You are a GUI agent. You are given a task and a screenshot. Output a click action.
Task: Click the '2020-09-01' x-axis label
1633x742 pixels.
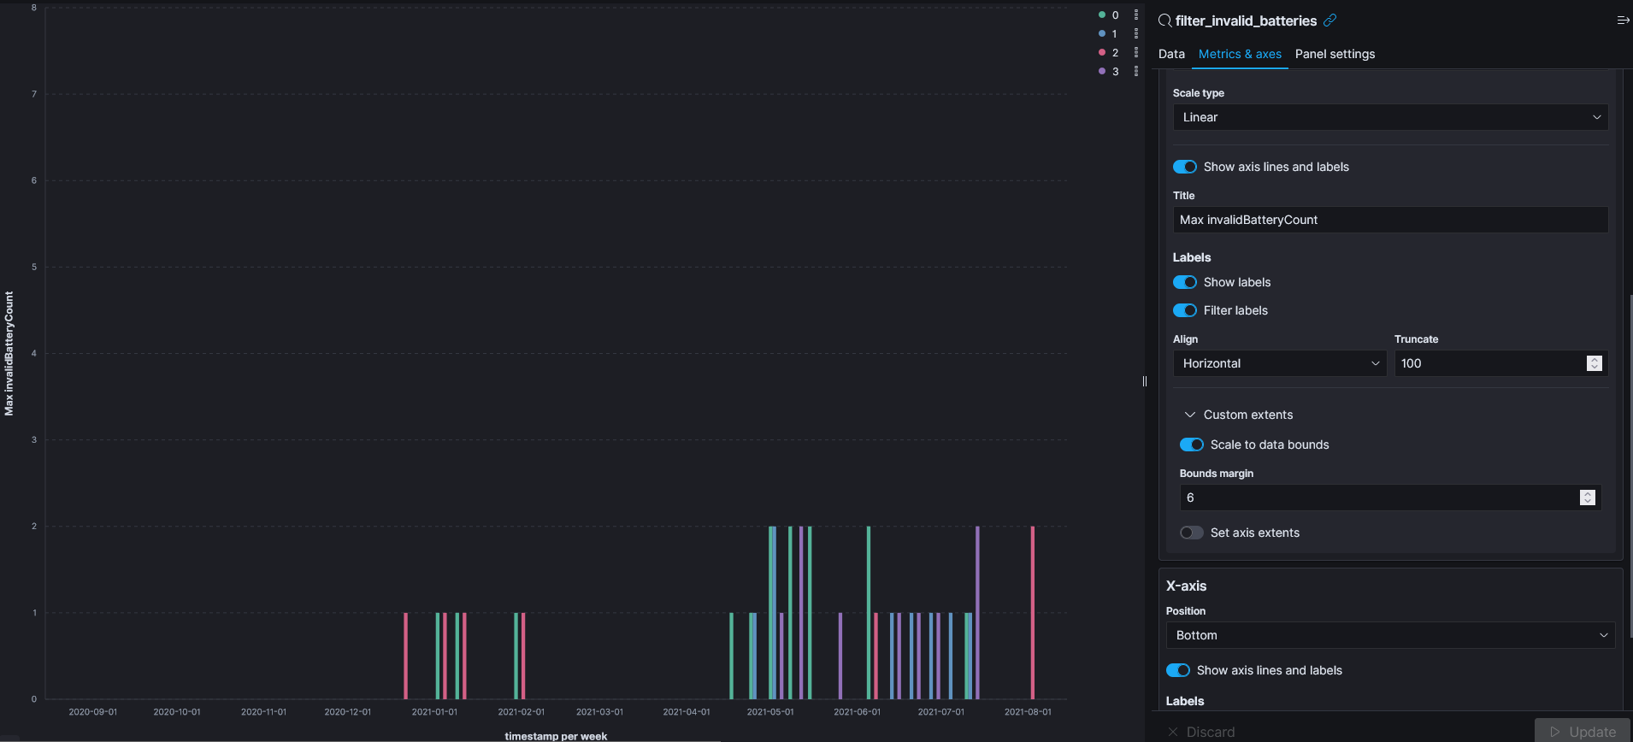pyautogui.click(x=93, y=711)
